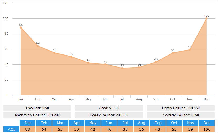The height and width of the screenshot is (133, 218).
Task: Click the table cell with value 40
Action: pos(109,129)
